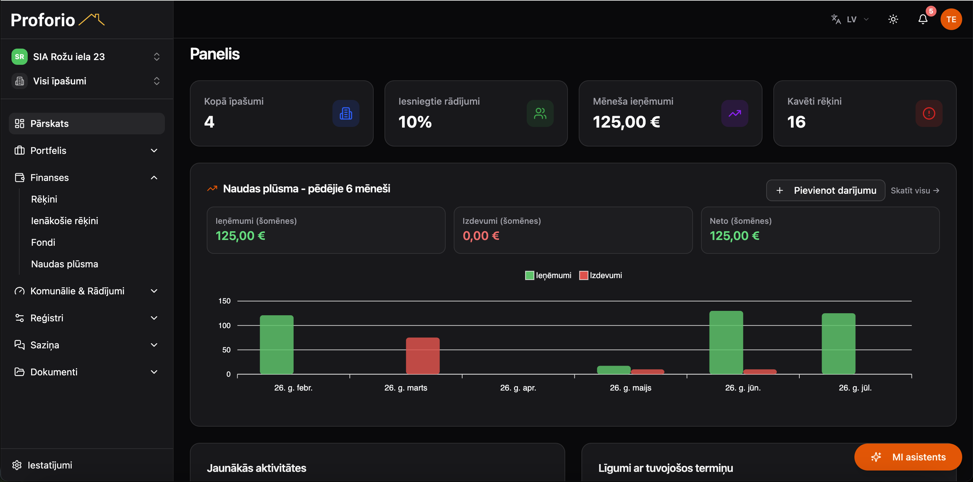
Task: Open the notifications bell icon
Action: coord(922,19)
